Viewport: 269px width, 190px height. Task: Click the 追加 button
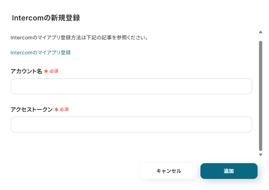click(x=229, y=171)
